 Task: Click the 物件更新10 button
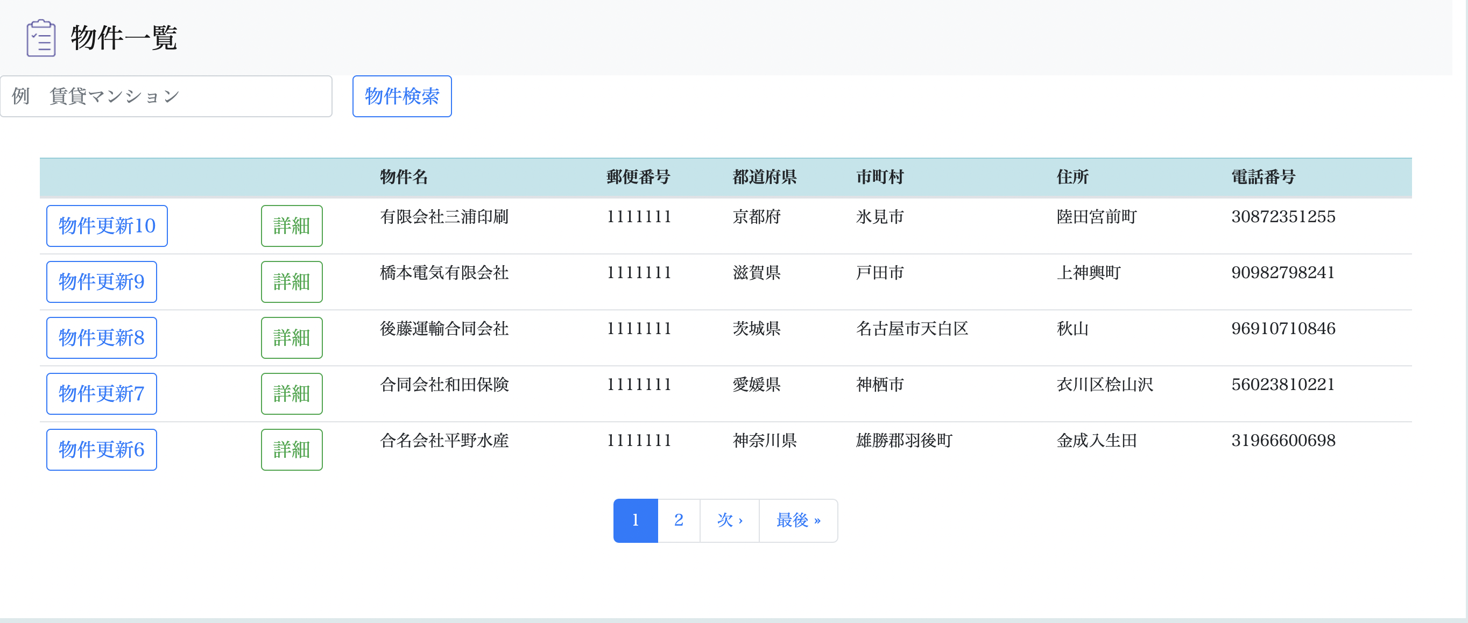(107, 226)
